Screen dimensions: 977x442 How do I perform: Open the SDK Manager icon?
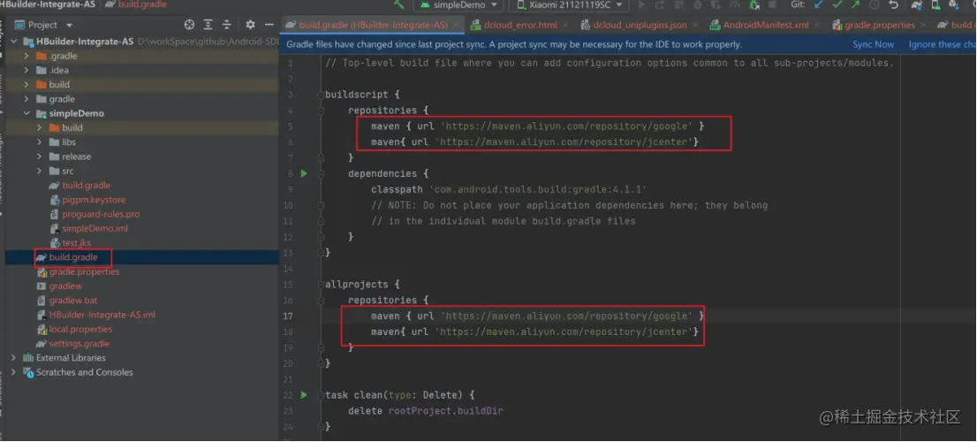tap(953, 5)
